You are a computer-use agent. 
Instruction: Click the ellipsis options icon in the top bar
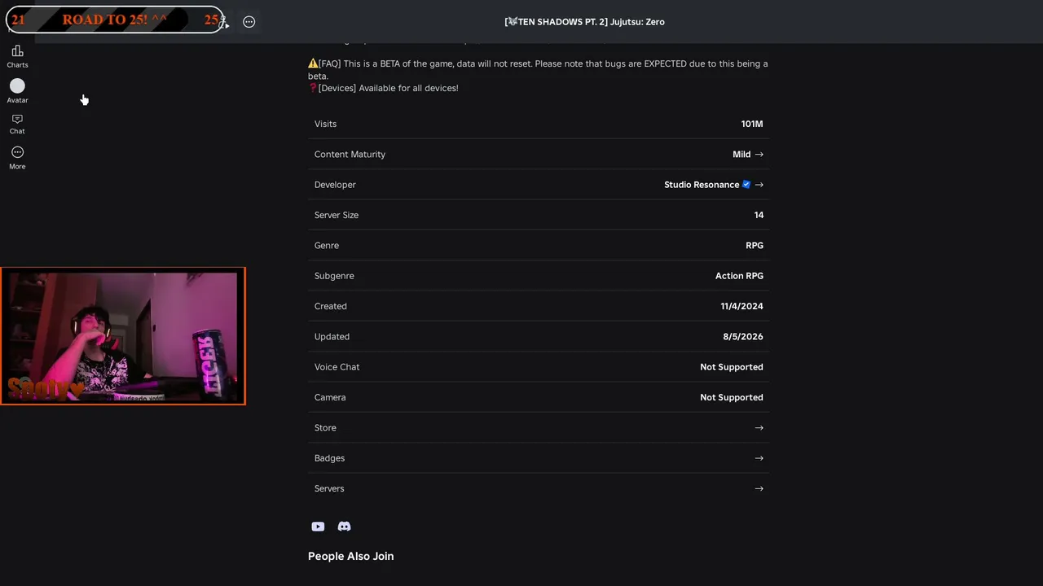(249, 22)
